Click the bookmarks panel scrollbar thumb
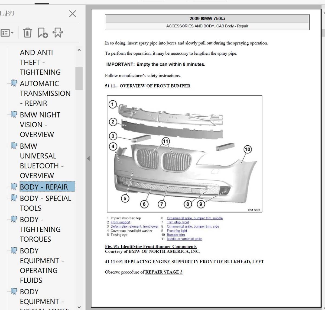 pos(79,78)
